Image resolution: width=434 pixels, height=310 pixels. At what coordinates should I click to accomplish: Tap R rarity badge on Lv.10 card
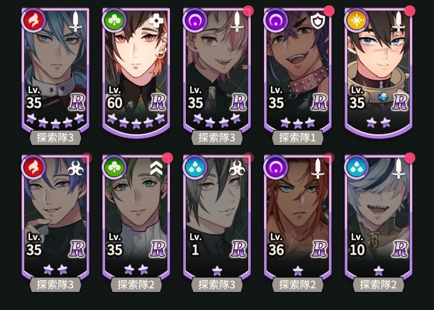[400, 249]
